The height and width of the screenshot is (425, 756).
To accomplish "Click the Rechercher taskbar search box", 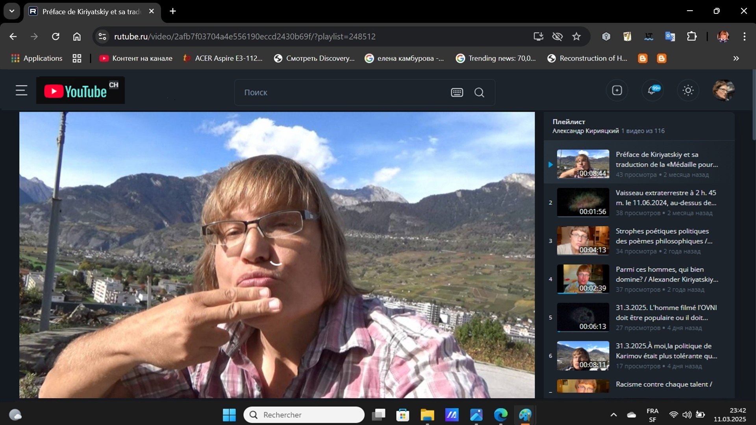I will pyautogui.click(x=304, y=415).
